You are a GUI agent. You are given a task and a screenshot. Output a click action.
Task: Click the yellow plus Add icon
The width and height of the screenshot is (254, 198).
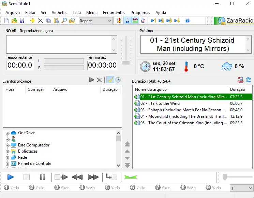(33, 21)
